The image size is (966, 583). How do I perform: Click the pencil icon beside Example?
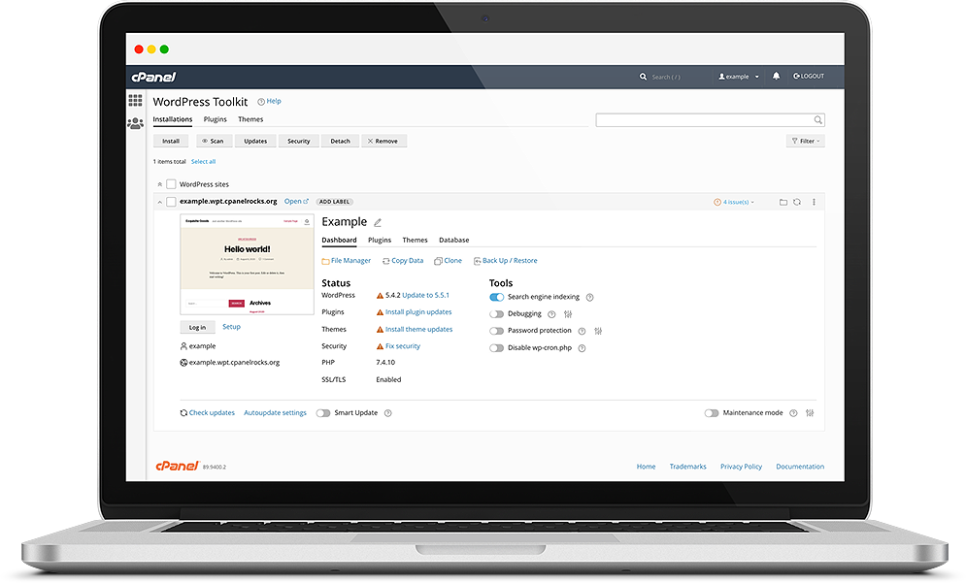[378, 223]
